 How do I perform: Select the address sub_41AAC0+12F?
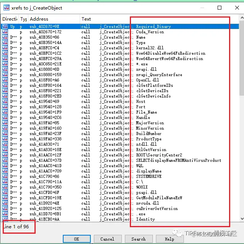point(46,155)
